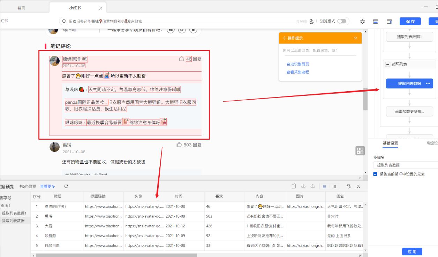
Task: Open the settings gear in the top toolbar
Action: [x=362, y=21]
